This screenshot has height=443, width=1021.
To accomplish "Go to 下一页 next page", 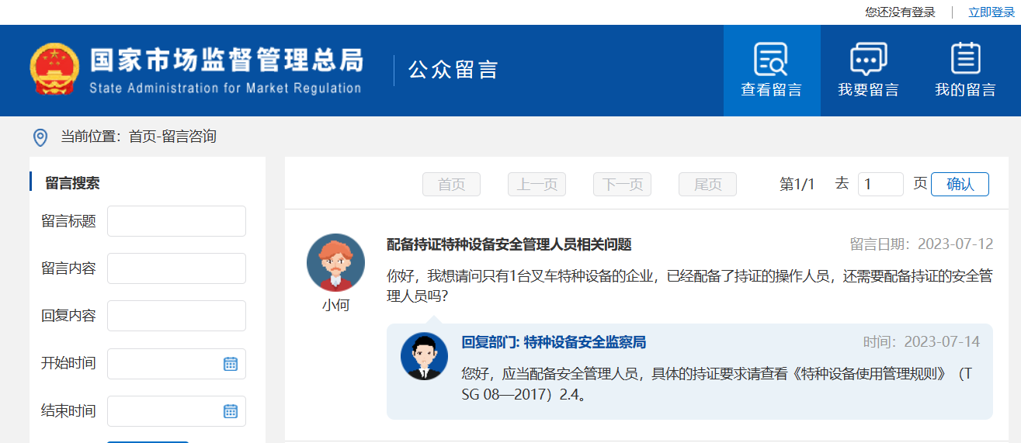I will 622,185.
